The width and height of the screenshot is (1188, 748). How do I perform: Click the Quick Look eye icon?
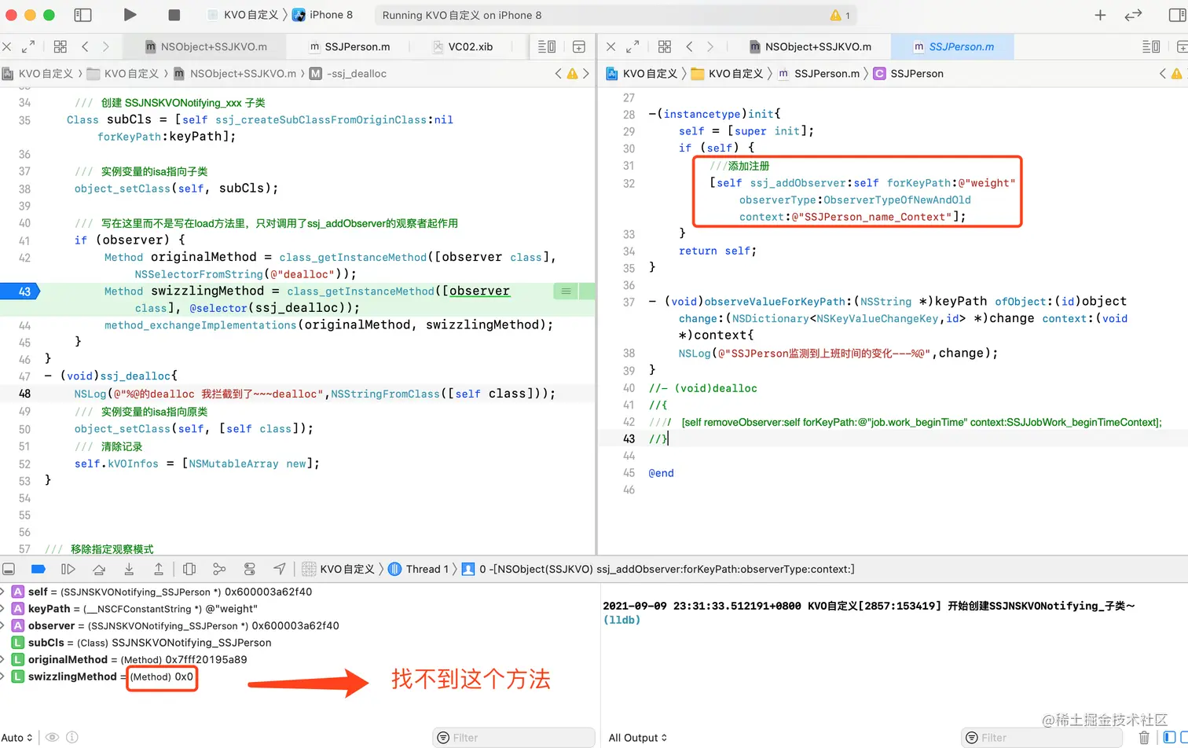[52, 738]
